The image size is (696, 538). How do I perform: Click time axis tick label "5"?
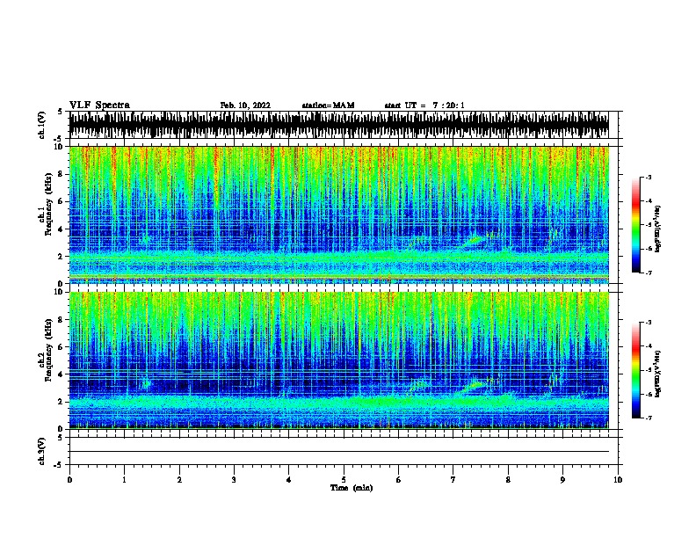pos(344,480)
